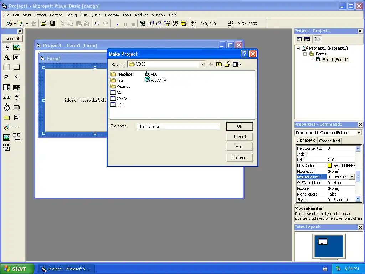Select the Image control tool

coord(7,137)
